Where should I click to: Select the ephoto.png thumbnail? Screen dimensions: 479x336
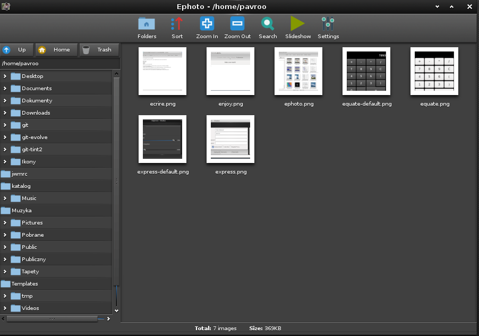tap(298, 71)
